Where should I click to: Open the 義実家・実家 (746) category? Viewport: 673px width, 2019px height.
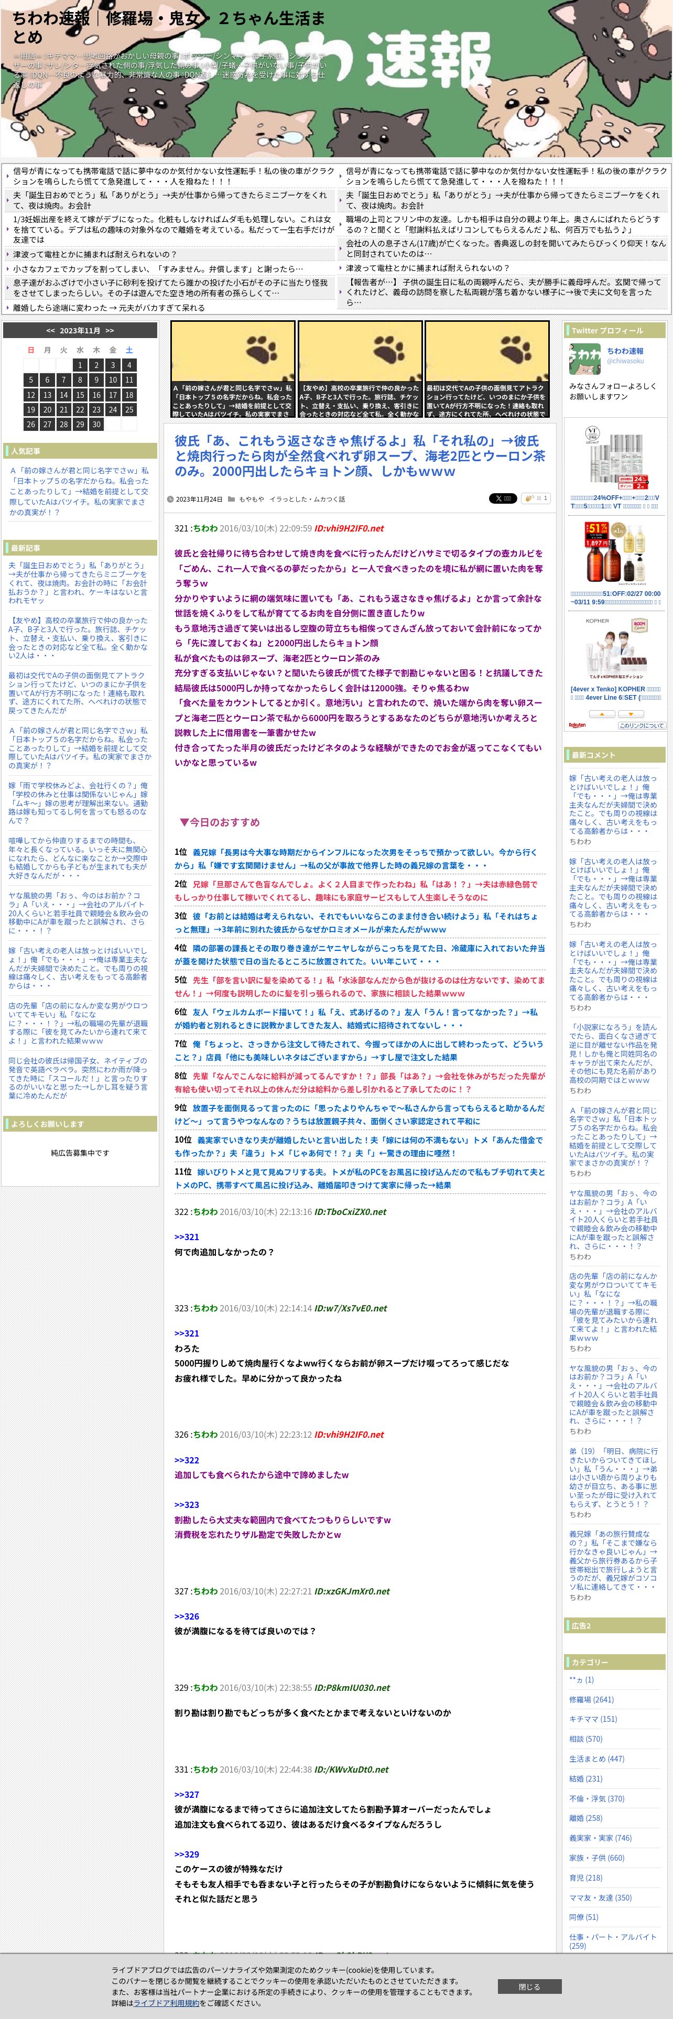(600, 1838)
